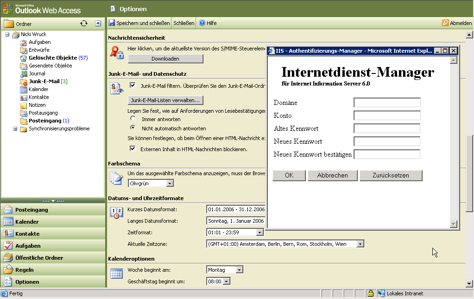The width and height of the screenshot is (474, 299).
Task: Open the Junk-E-Mail folder icon
Action: 23,82
